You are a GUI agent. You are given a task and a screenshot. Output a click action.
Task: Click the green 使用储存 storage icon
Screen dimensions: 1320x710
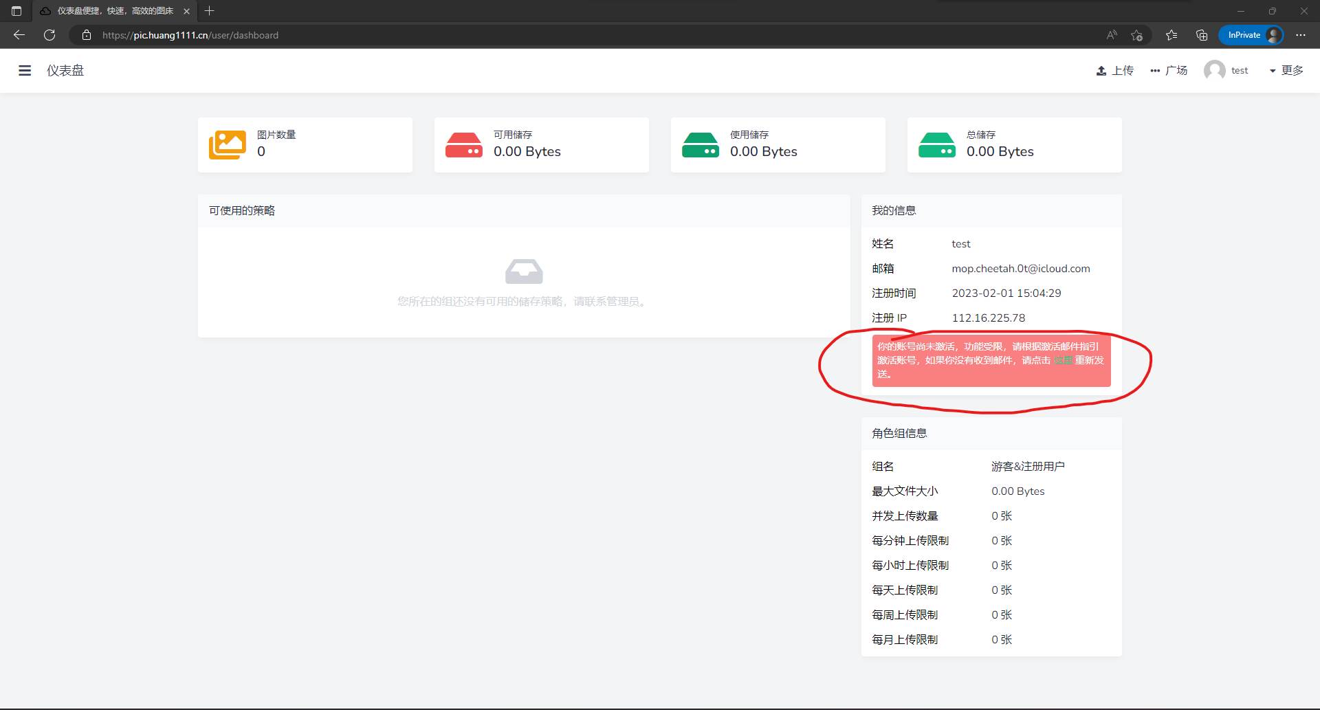[701, 145]
